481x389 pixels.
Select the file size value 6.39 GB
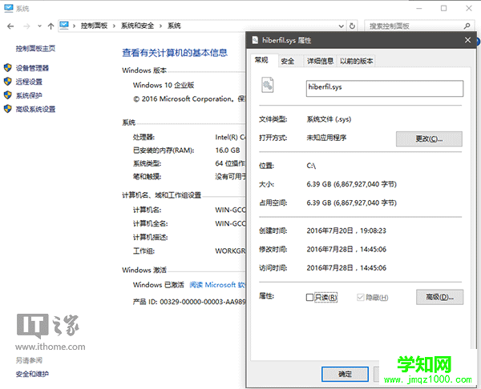(352, 184)
